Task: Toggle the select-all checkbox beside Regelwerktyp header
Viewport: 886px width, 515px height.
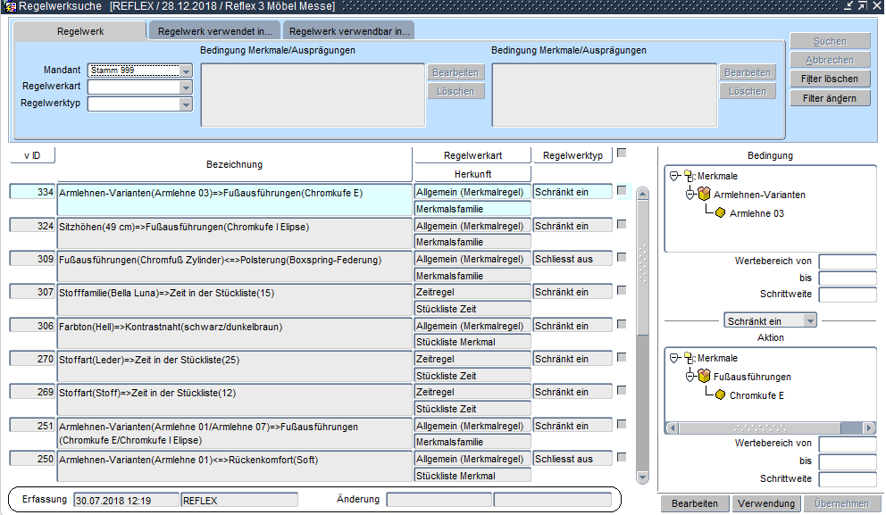Action: [622, 153]
